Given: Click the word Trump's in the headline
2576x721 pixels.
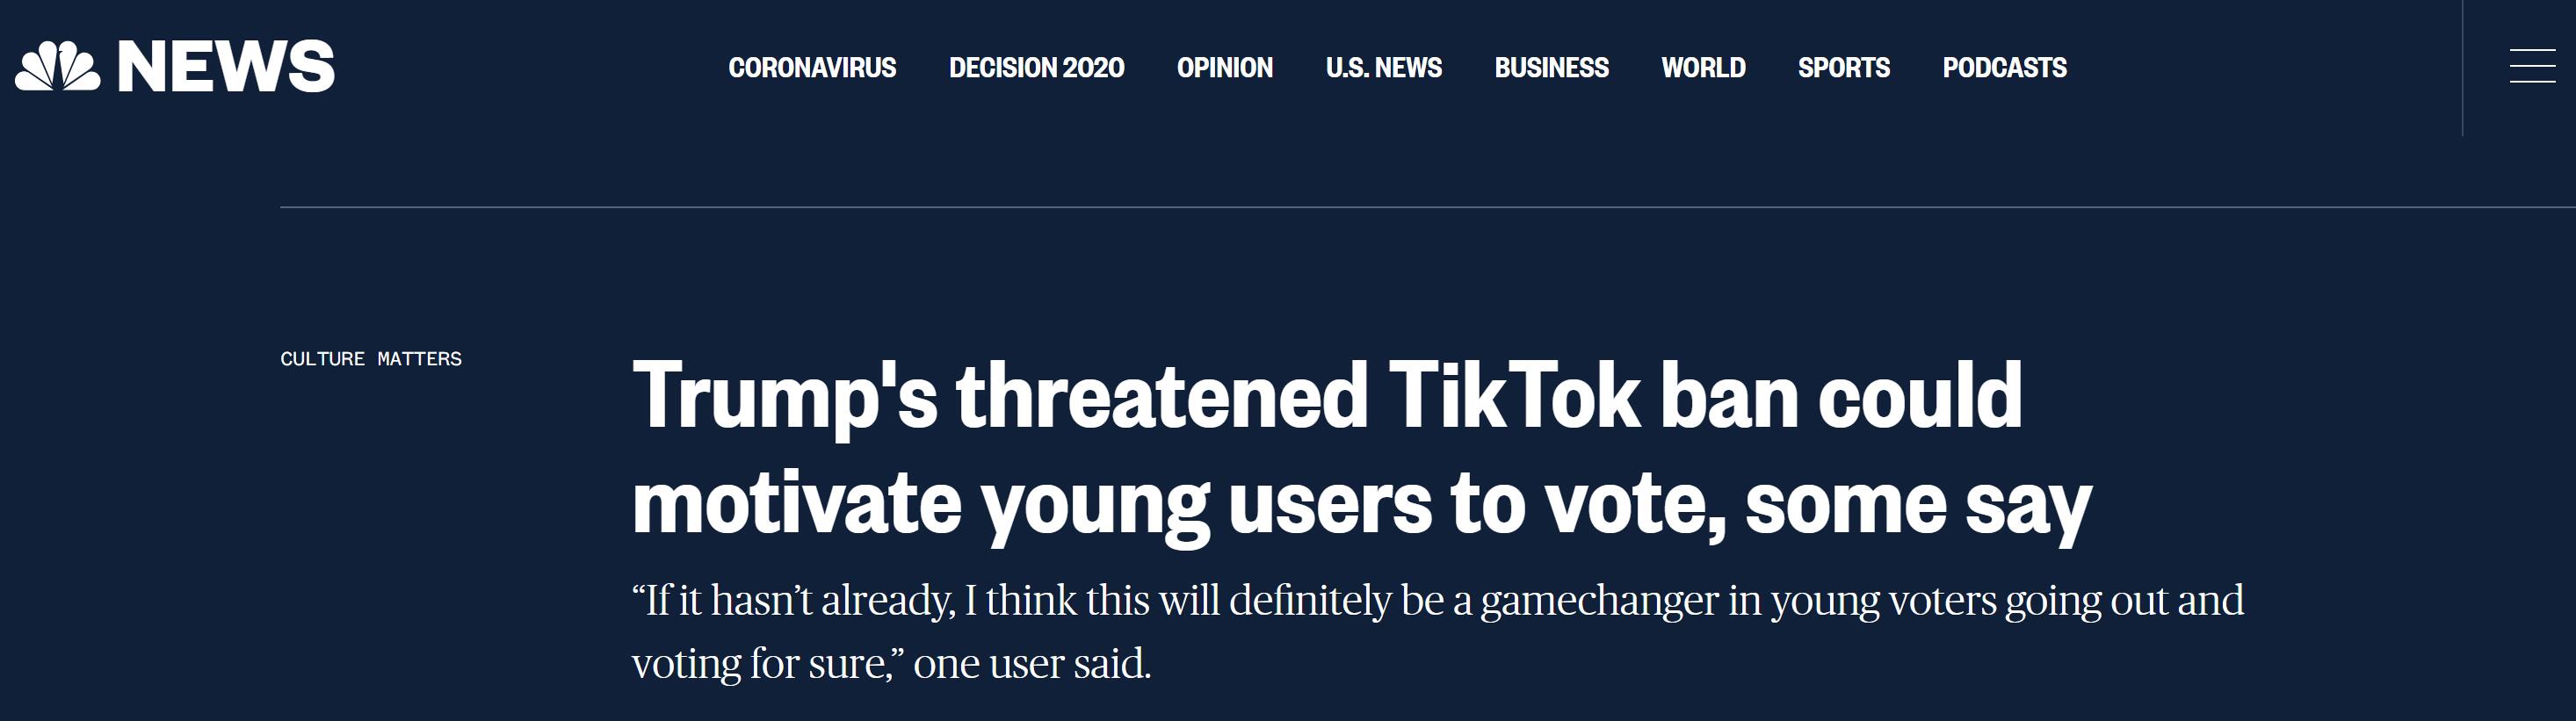Looking at the screenshot, I should pos(785,397).
